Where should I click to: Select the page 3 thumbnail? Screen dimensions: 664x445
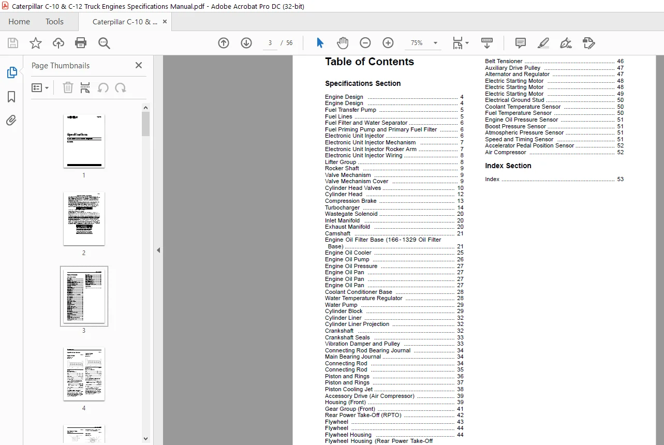(84, 296)
